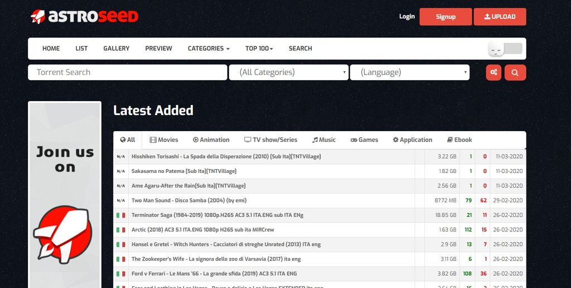Click leechers count 62 on Two Man Sound row
571x288 pixels.
pyautogui.click(x=483, y=201)
